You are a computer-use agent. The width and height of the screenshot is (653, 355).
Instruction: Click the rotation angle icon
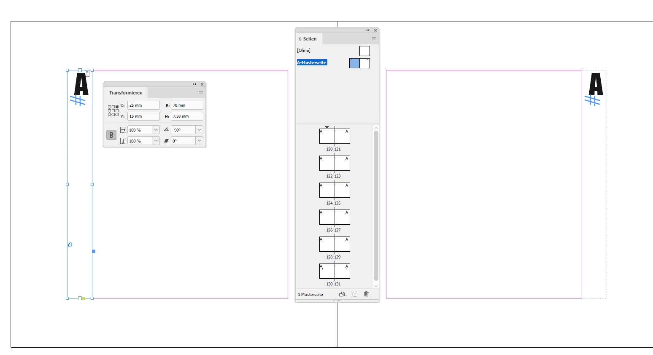click(166, 130)
